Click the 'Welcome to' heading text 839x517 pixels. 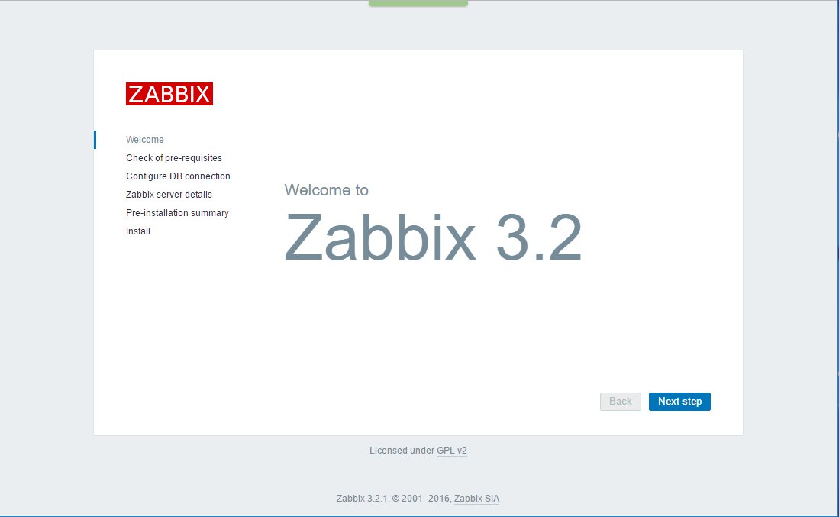(x=327, y=190)
